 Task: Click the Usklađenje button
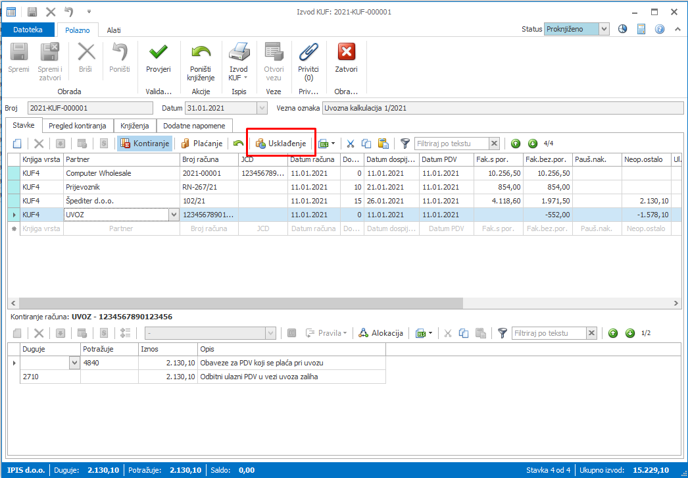[x=281, y=144]
